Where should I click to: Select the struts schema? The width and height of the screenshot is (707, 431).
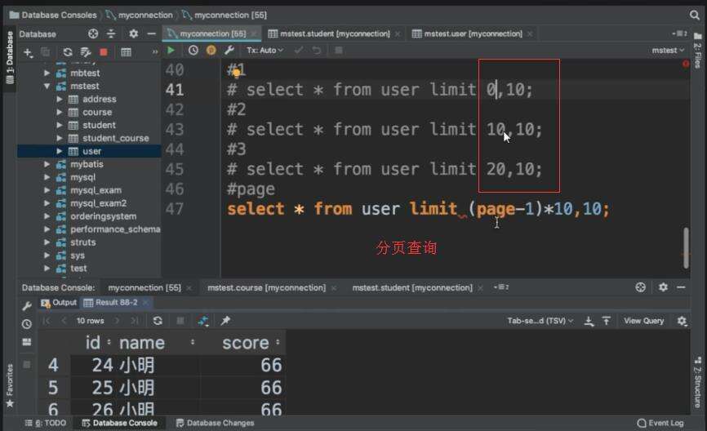[83, 242]
